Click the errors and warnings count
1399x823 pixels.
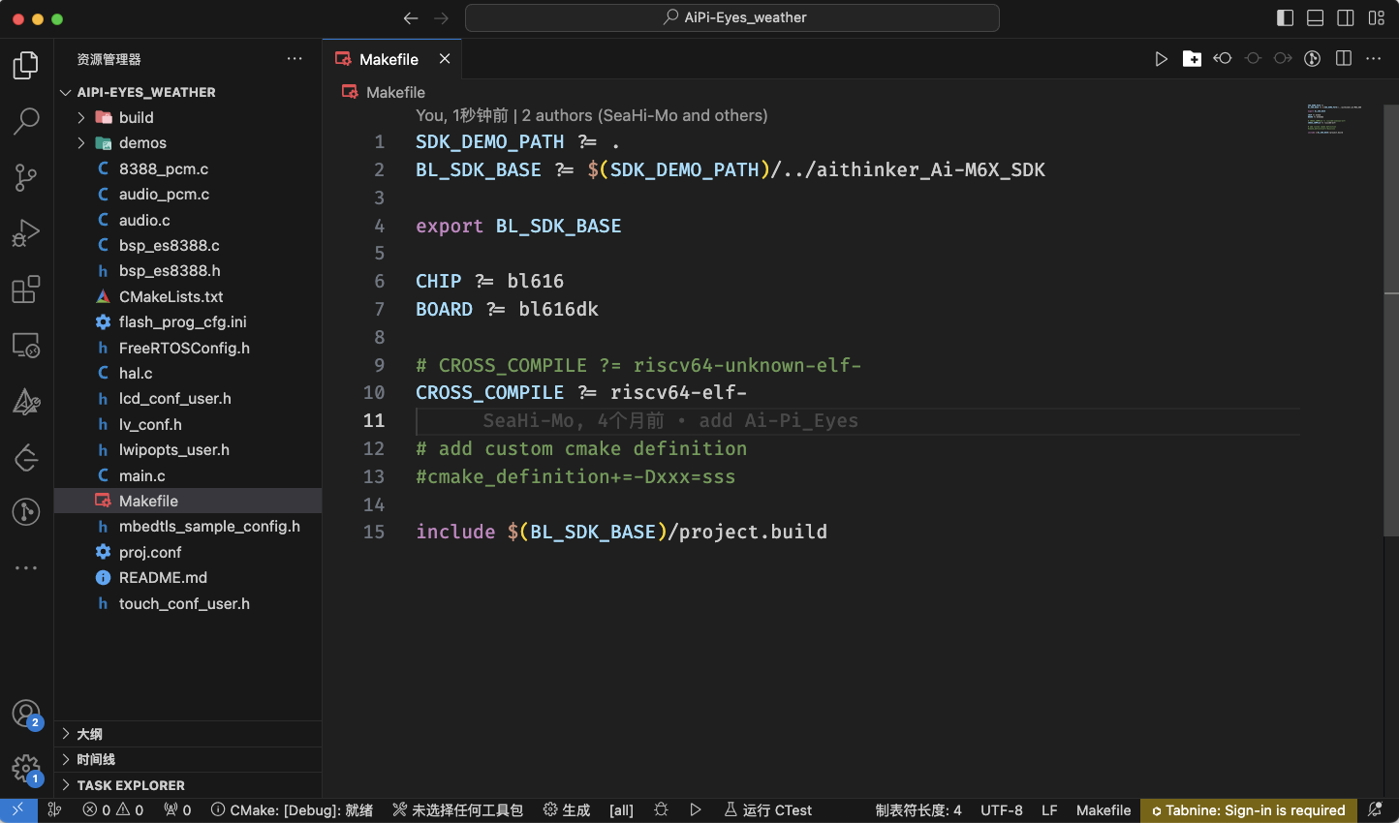tap(113, 810)
